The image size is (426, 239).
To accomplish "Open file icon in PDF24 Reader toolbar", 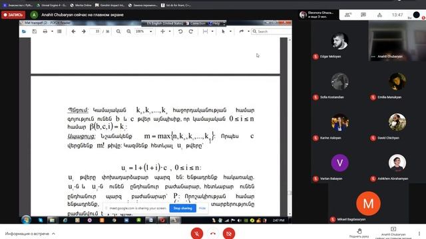I will 24,31.
